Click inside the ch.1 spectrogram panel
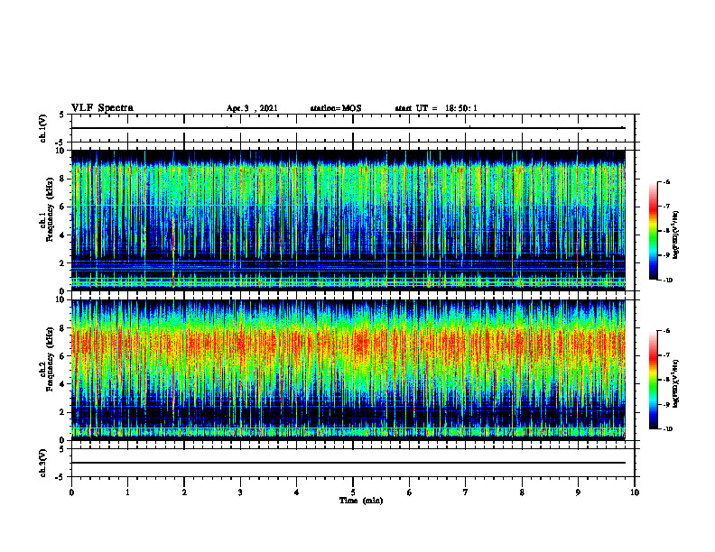 pos(348,220)
